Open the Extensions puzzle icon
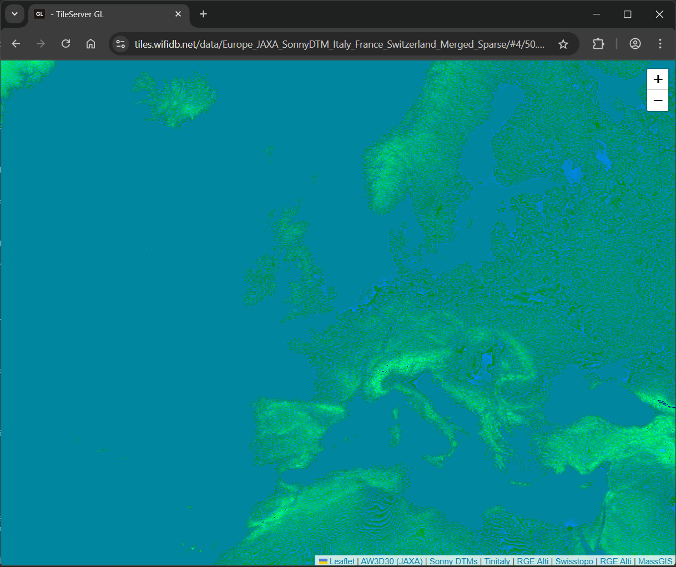 (x=598, y=44)
